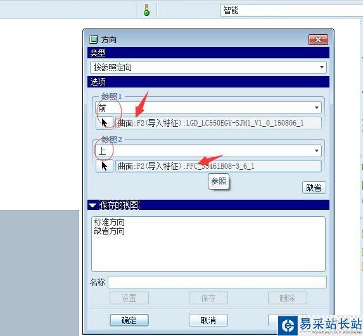Click the 智能 selection filter box
The image size is (363, 336).
click(291, 10)
